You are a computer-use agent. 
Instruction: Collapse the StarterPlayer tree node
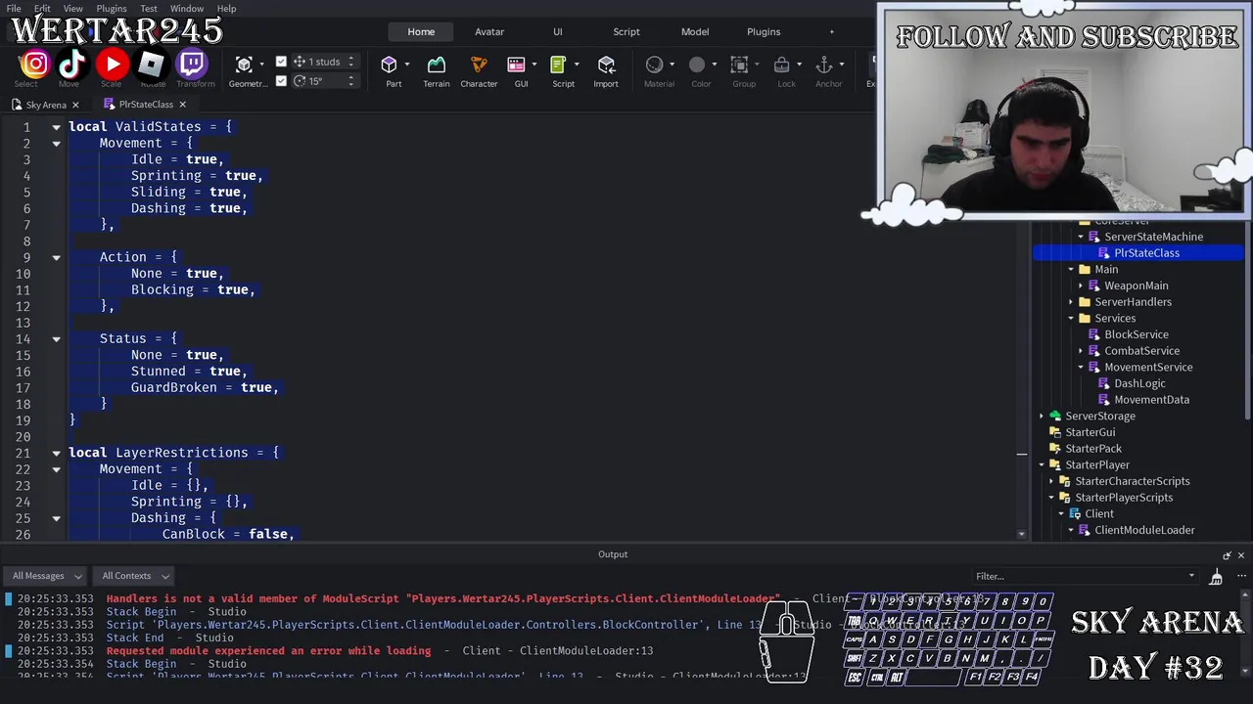1042,465
